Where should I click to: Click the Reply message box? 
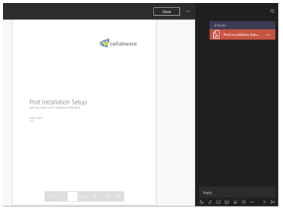point(237,193)
